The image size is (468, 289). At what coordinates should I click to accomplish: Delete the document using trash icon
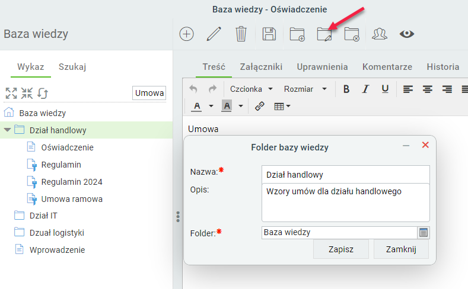pyautogui.click(x=241, y=34)
